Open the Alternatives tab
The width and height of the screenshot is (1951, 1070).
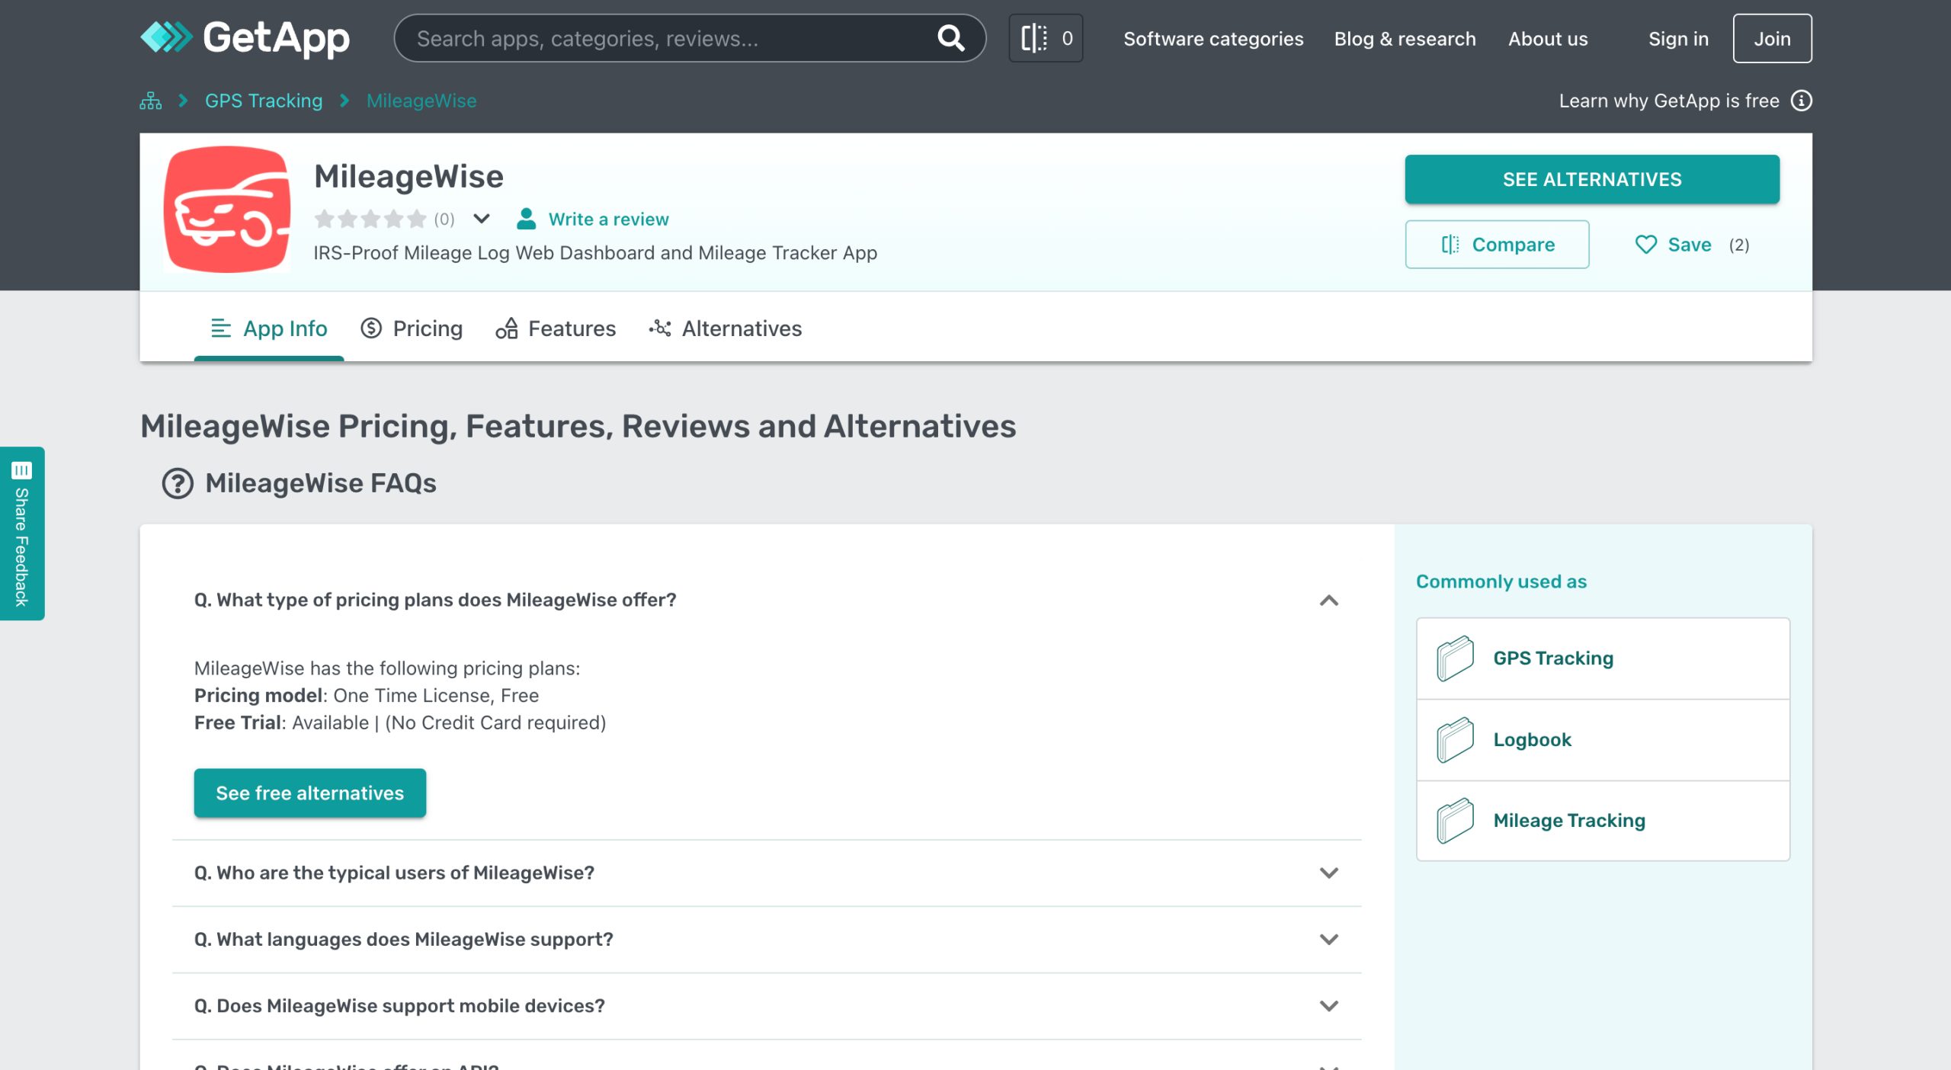726,328
